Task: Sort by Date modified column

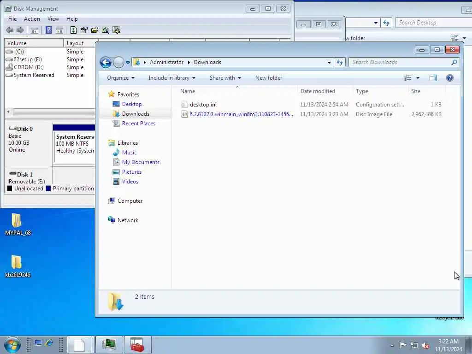Action: (x=325, y=91)
